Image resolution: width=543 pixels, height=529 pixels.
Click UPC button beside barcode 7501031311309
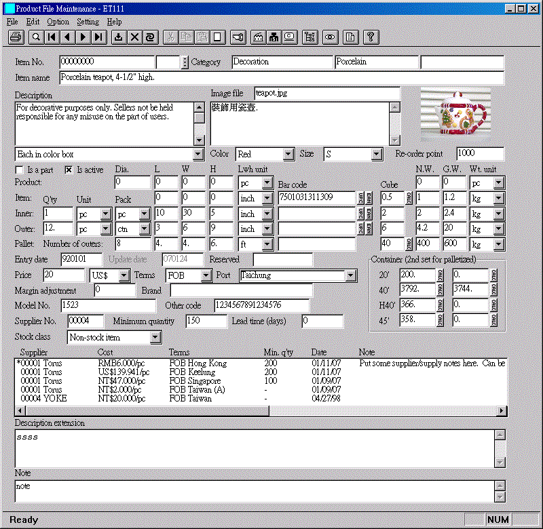360,198
